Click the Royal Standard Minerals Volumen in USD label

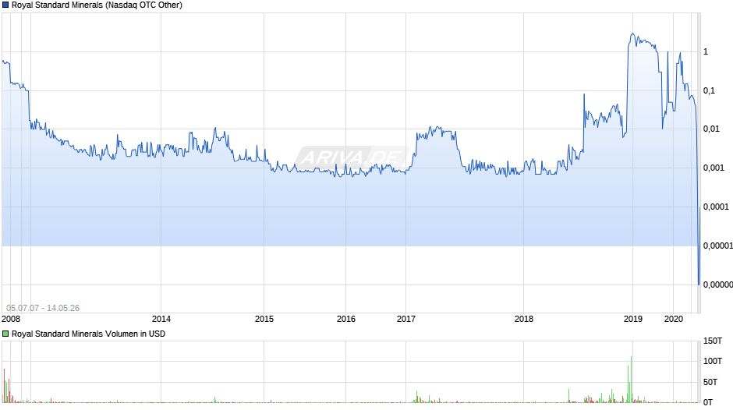88,334
